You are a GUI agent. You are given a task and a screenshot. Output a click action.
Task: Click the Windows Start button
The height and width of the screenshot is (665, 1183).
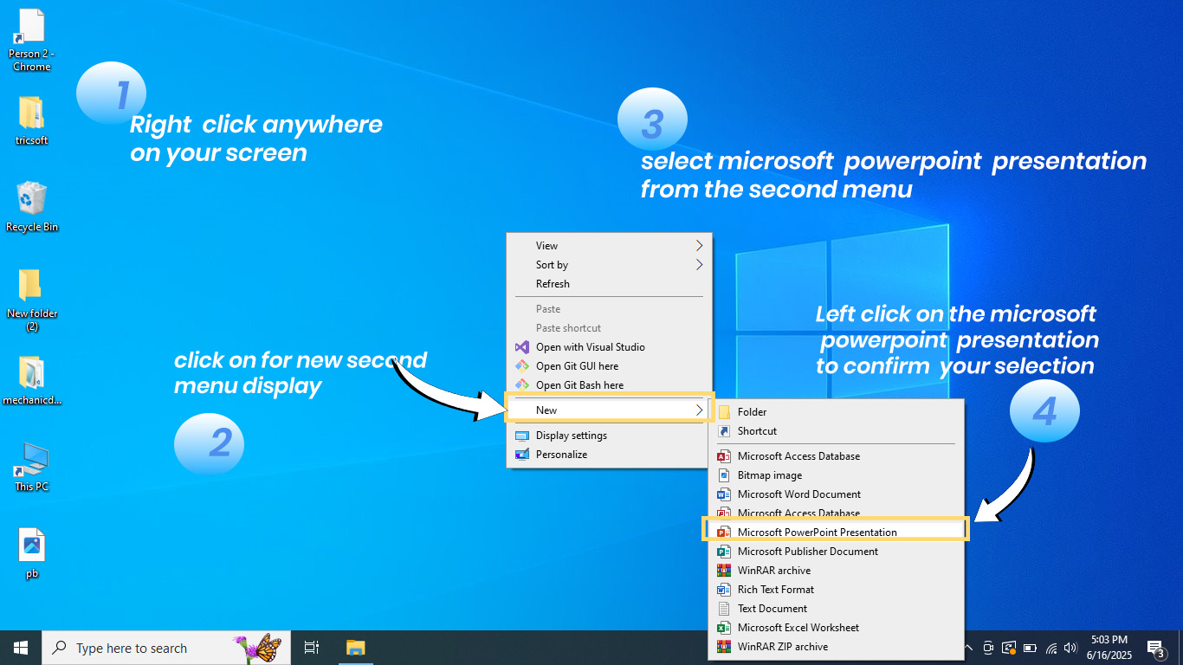pyautogui.click(x=21, y=648)
